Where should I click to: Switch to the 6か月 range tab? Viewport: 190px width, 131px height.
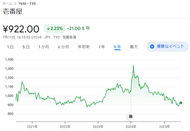63,47
